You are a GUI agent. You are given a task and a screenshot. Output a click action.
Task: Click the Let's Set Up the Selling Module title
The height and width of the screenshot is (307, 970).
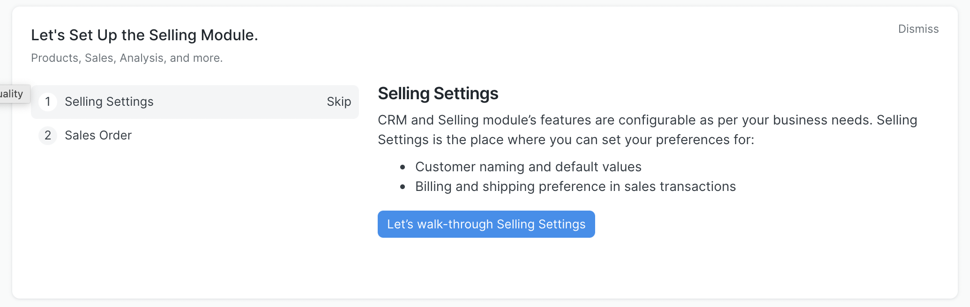pos(144,35)
